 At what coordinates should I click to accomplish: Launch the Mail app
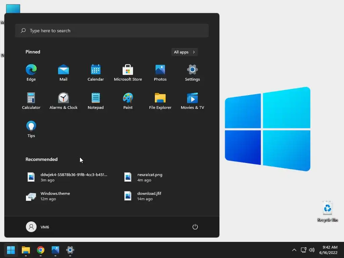(x=63, y=73)
